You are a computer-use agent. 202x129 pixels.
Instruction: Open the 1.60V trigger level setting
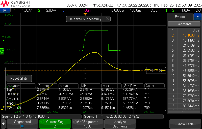click(186, 10)
